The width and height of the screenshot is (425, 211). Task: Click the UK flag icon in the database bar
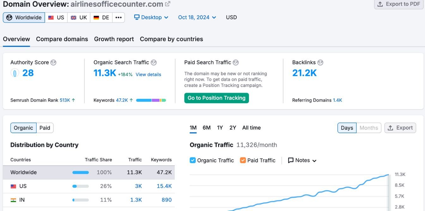click(74, 18)
